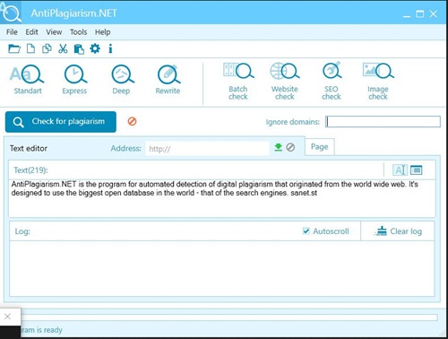This screenshot has height=339, width=448.
Task: Click the red stop check icon
Action: [x=132, y=121]
